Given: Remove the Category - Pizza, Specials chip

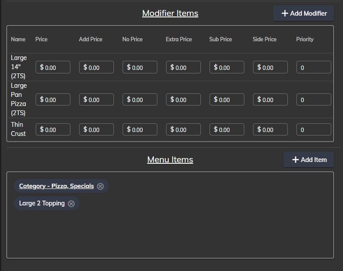Looking at the screenshot, I should [100, 186].
